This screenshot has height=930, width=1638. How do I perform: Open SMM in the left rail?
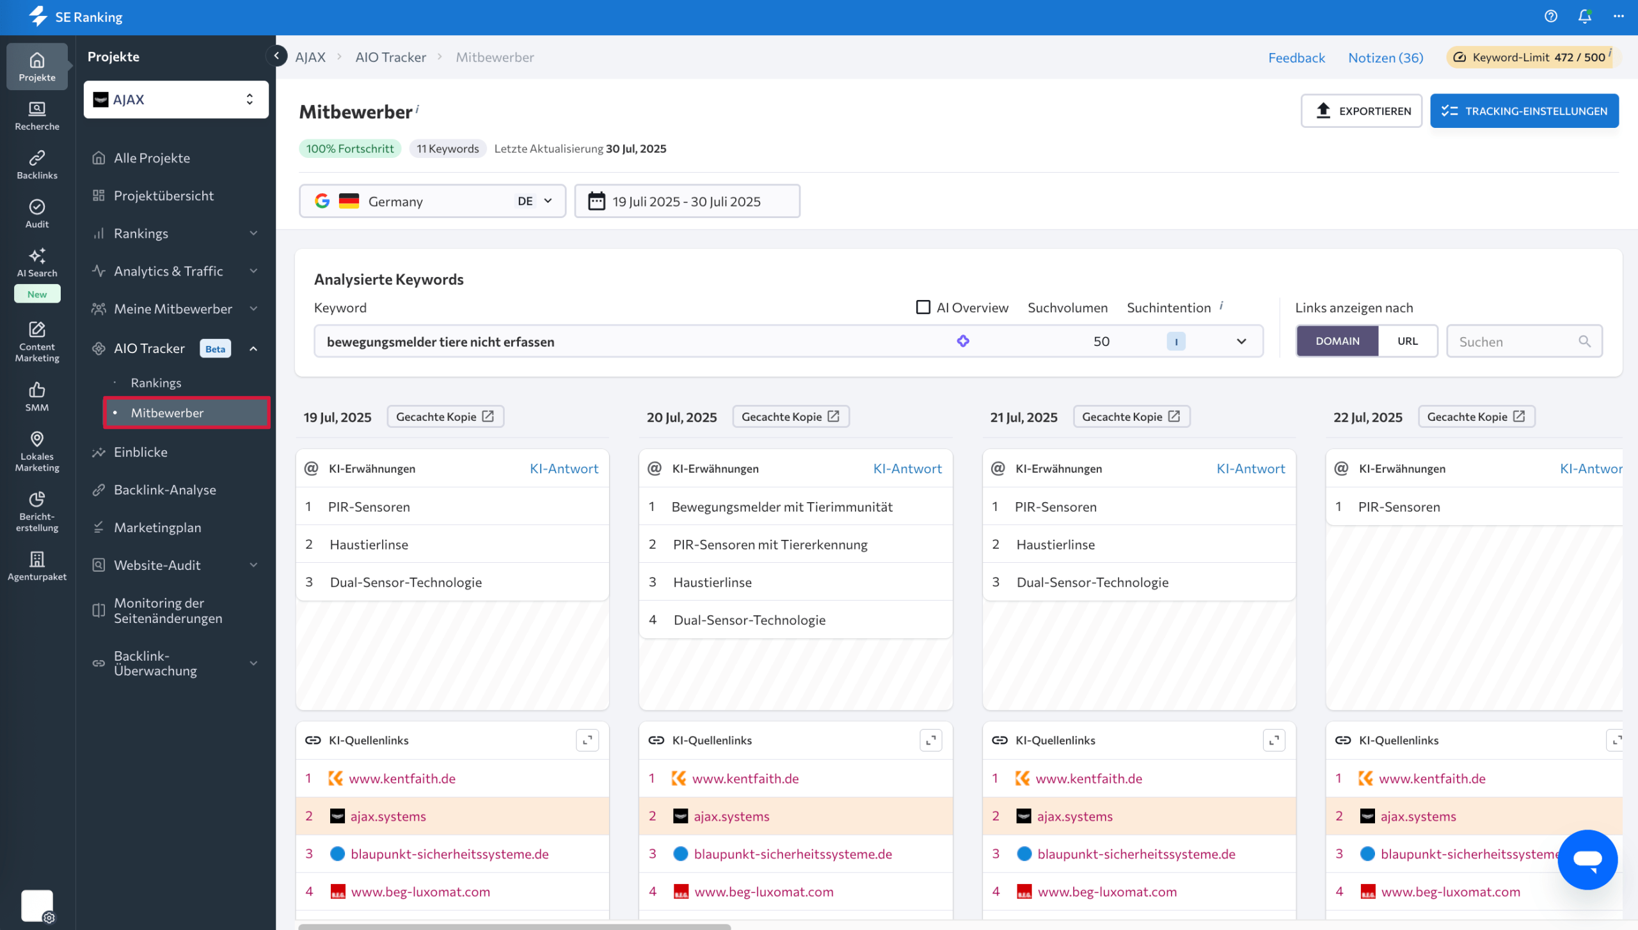(37, 397)
